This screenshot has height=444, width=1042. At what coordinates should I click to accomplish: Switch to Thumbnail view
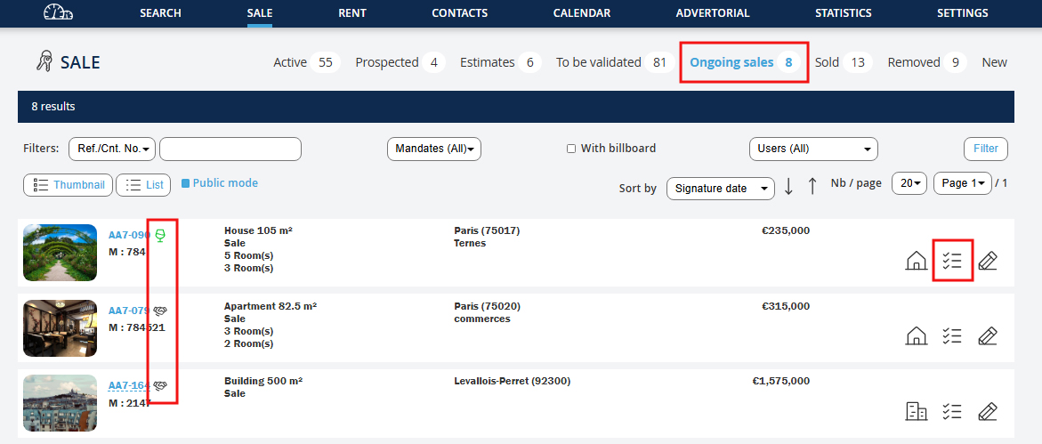(x=69, y=185)
